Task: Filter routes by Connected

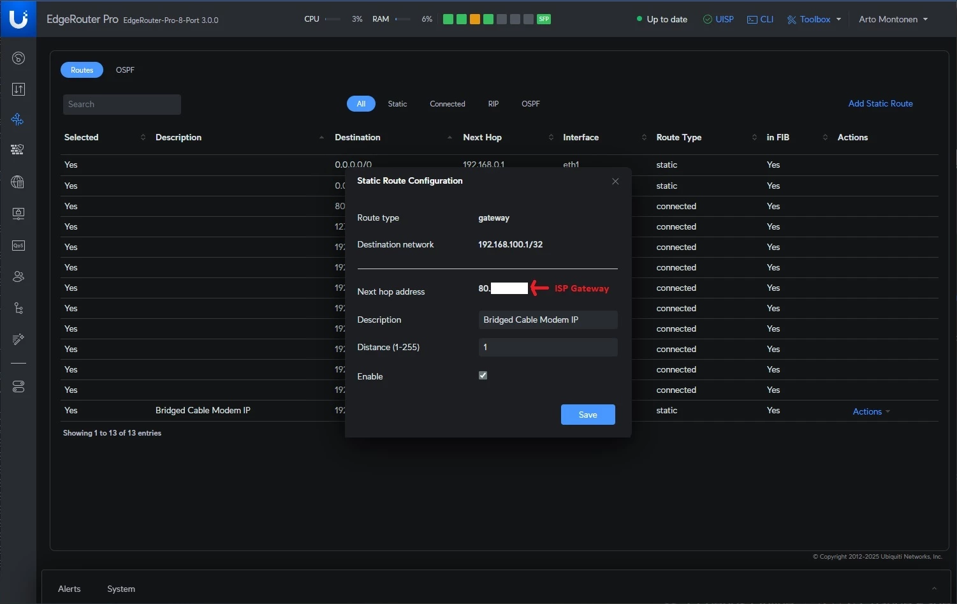Action: (x=447, y=104)
